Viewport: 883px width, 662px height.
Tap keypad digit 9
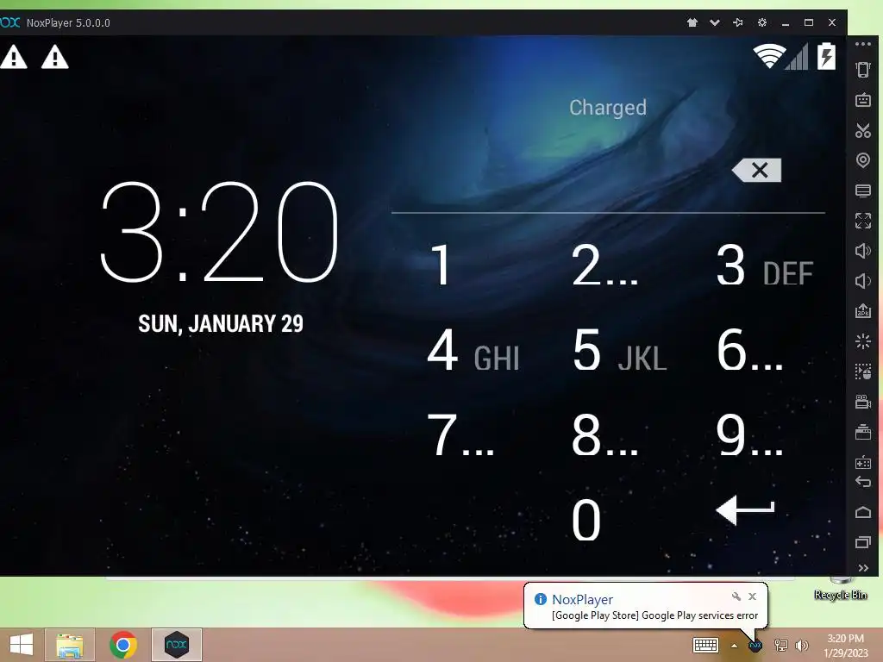tap(749, 435)
